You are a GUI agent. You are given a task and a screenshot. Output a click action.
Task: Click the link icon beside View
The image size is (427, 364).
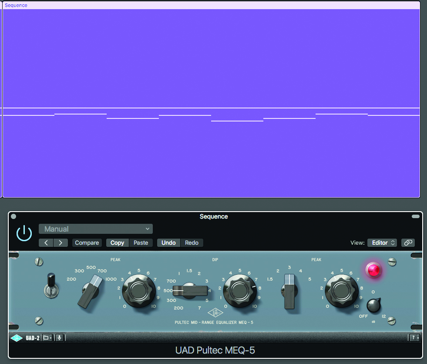tap(408, 243)
